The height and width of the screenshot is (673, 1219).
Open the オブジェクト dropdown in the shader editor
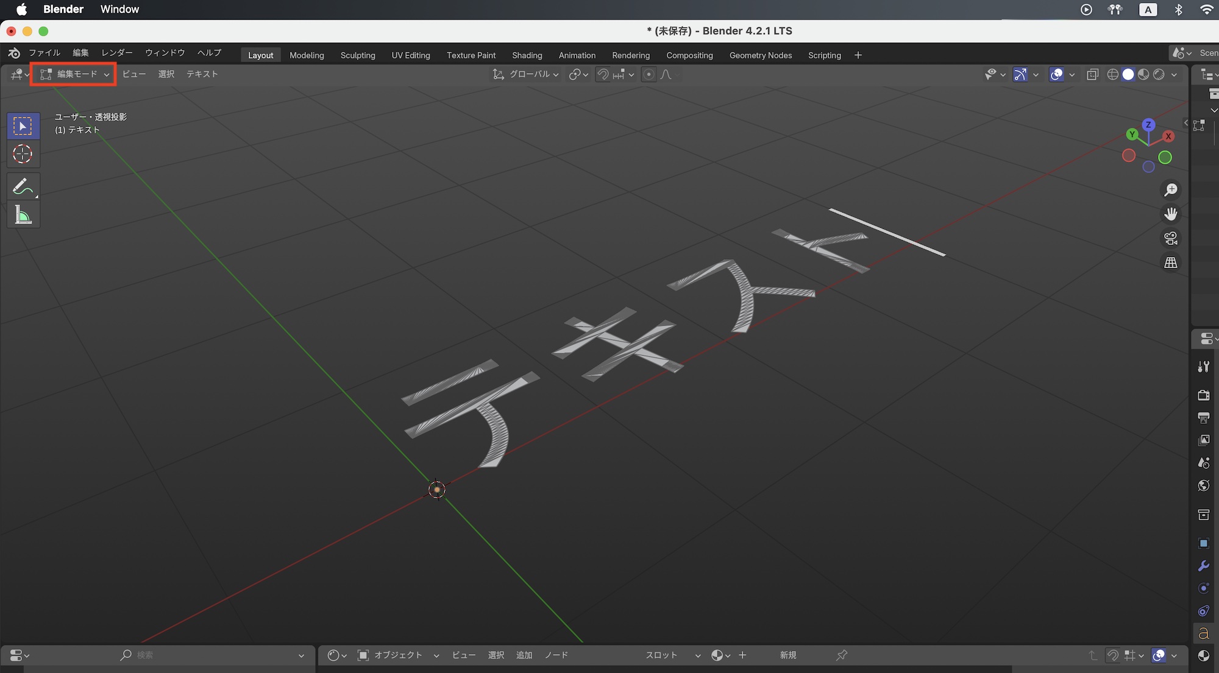tap(398, 655)
